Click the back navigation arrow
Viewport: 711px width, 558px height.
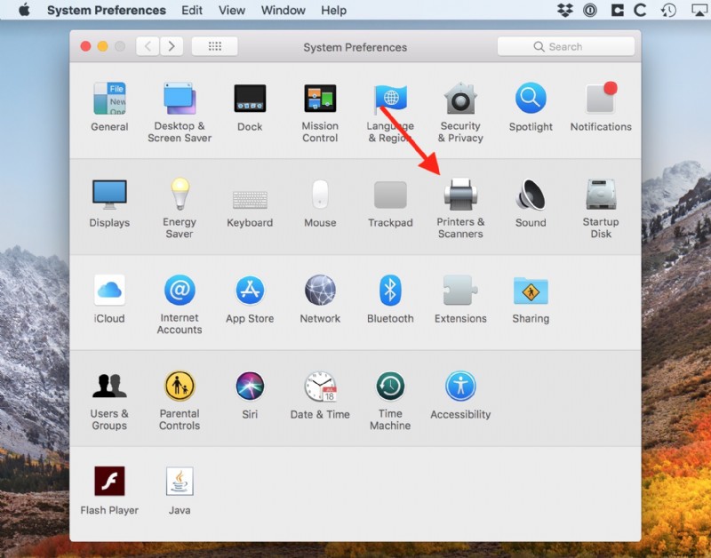[x=148, y=46]
